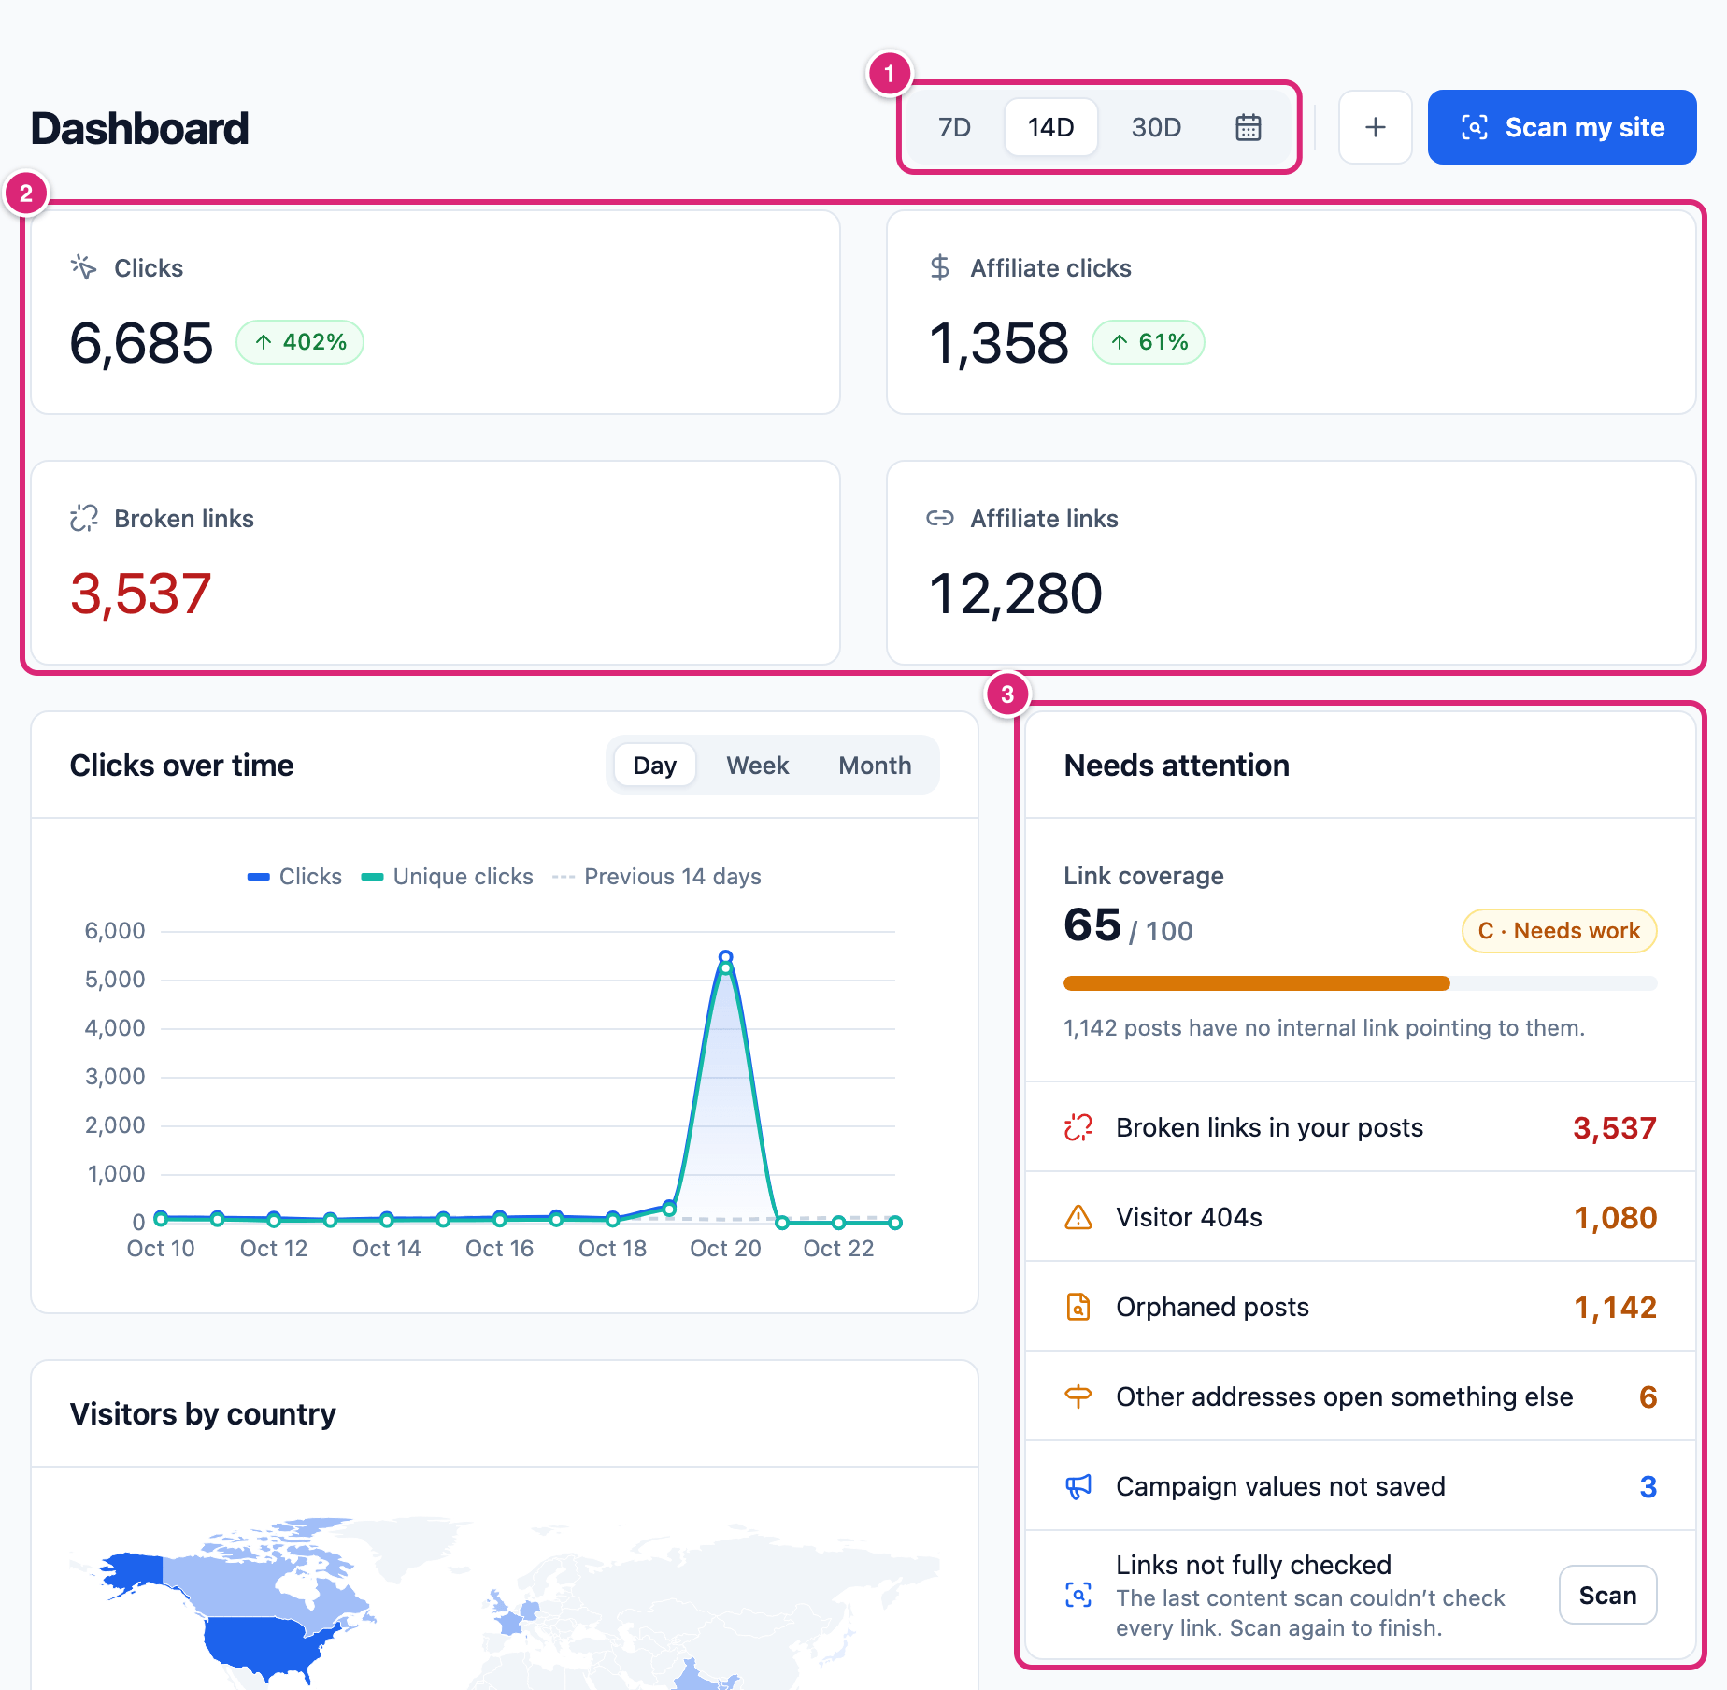Click the 1,142 Orphaned posts count
The height and width of the screenshot is (1690, 1727).
point(1615,1307)
